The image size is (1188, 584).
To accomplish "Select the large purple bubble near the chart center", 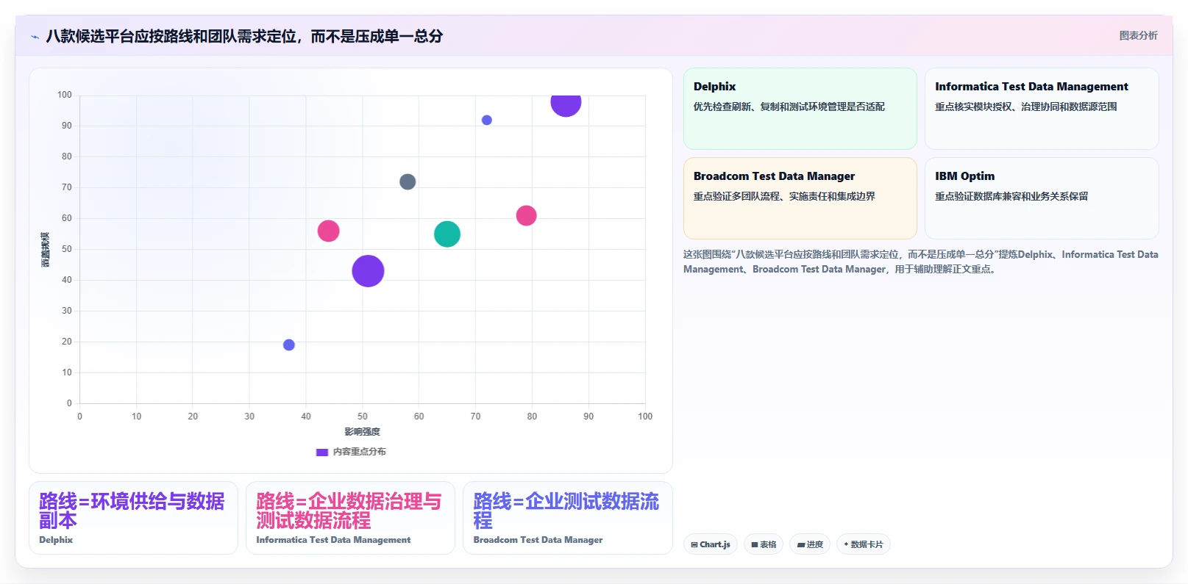I will 368,271.
